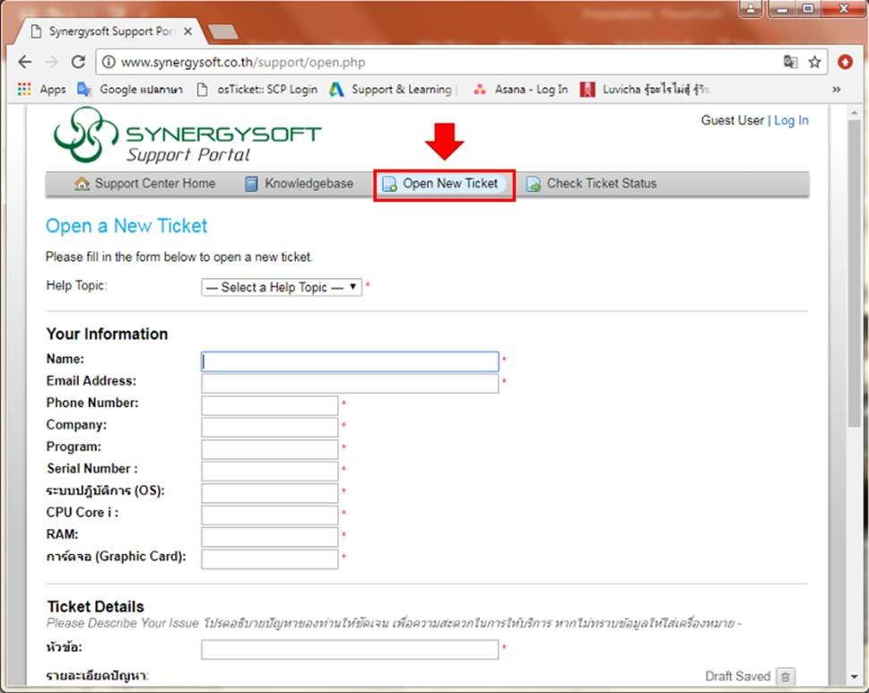Image resolution: width=869 pixels, height=693 pixels.
Task: Open the Google Translate bookmark
Action: coord(131,90)
